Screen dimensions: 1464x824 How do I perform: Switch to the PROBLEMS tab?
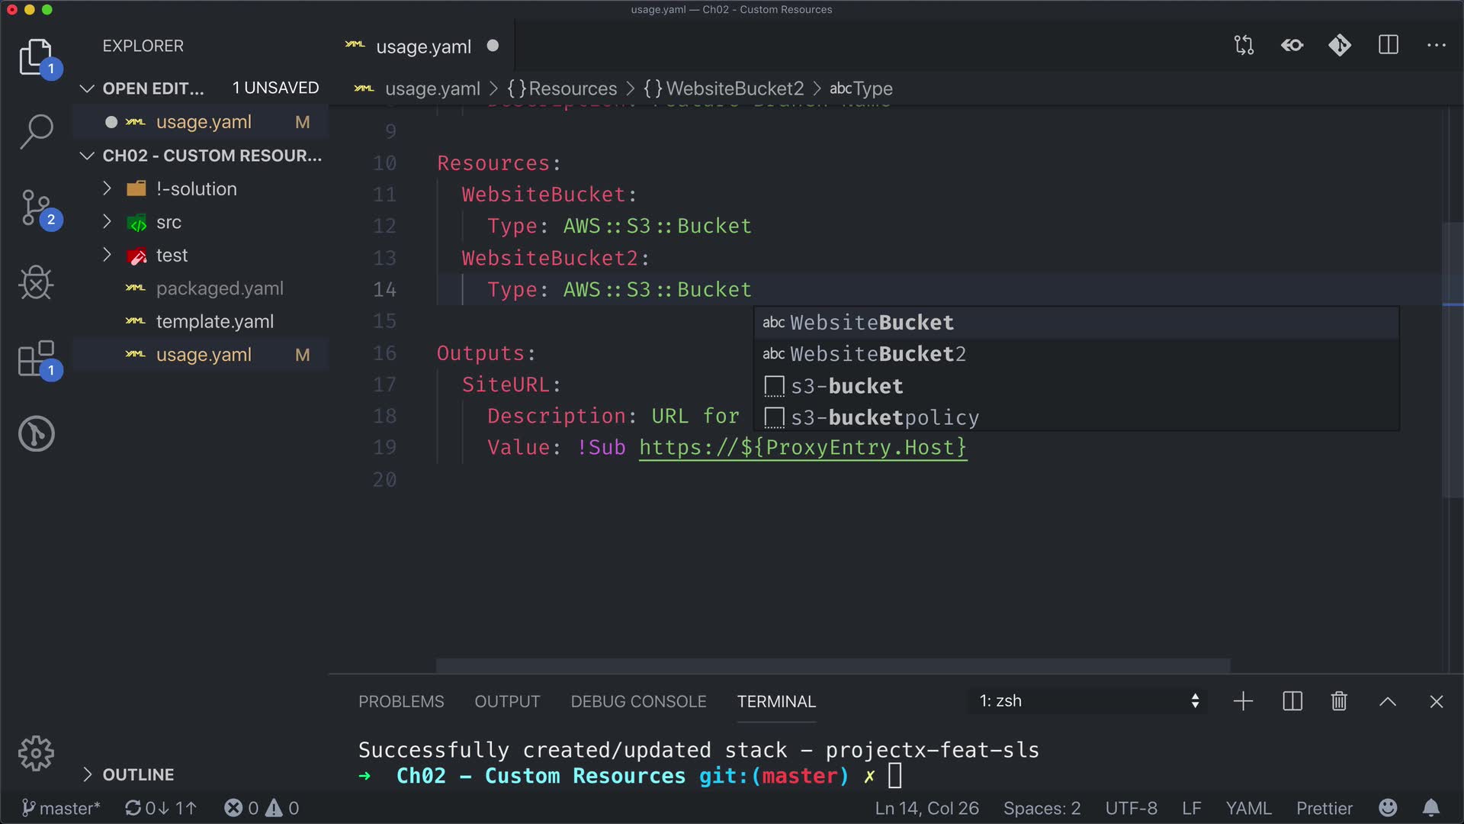click(401, 701)
